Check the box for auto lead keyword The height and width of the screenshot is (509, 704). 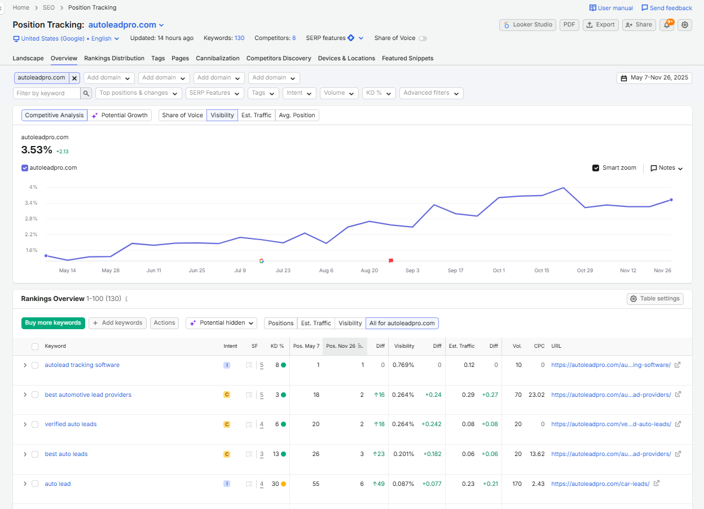pyautogui.click(x=35, y=484)
